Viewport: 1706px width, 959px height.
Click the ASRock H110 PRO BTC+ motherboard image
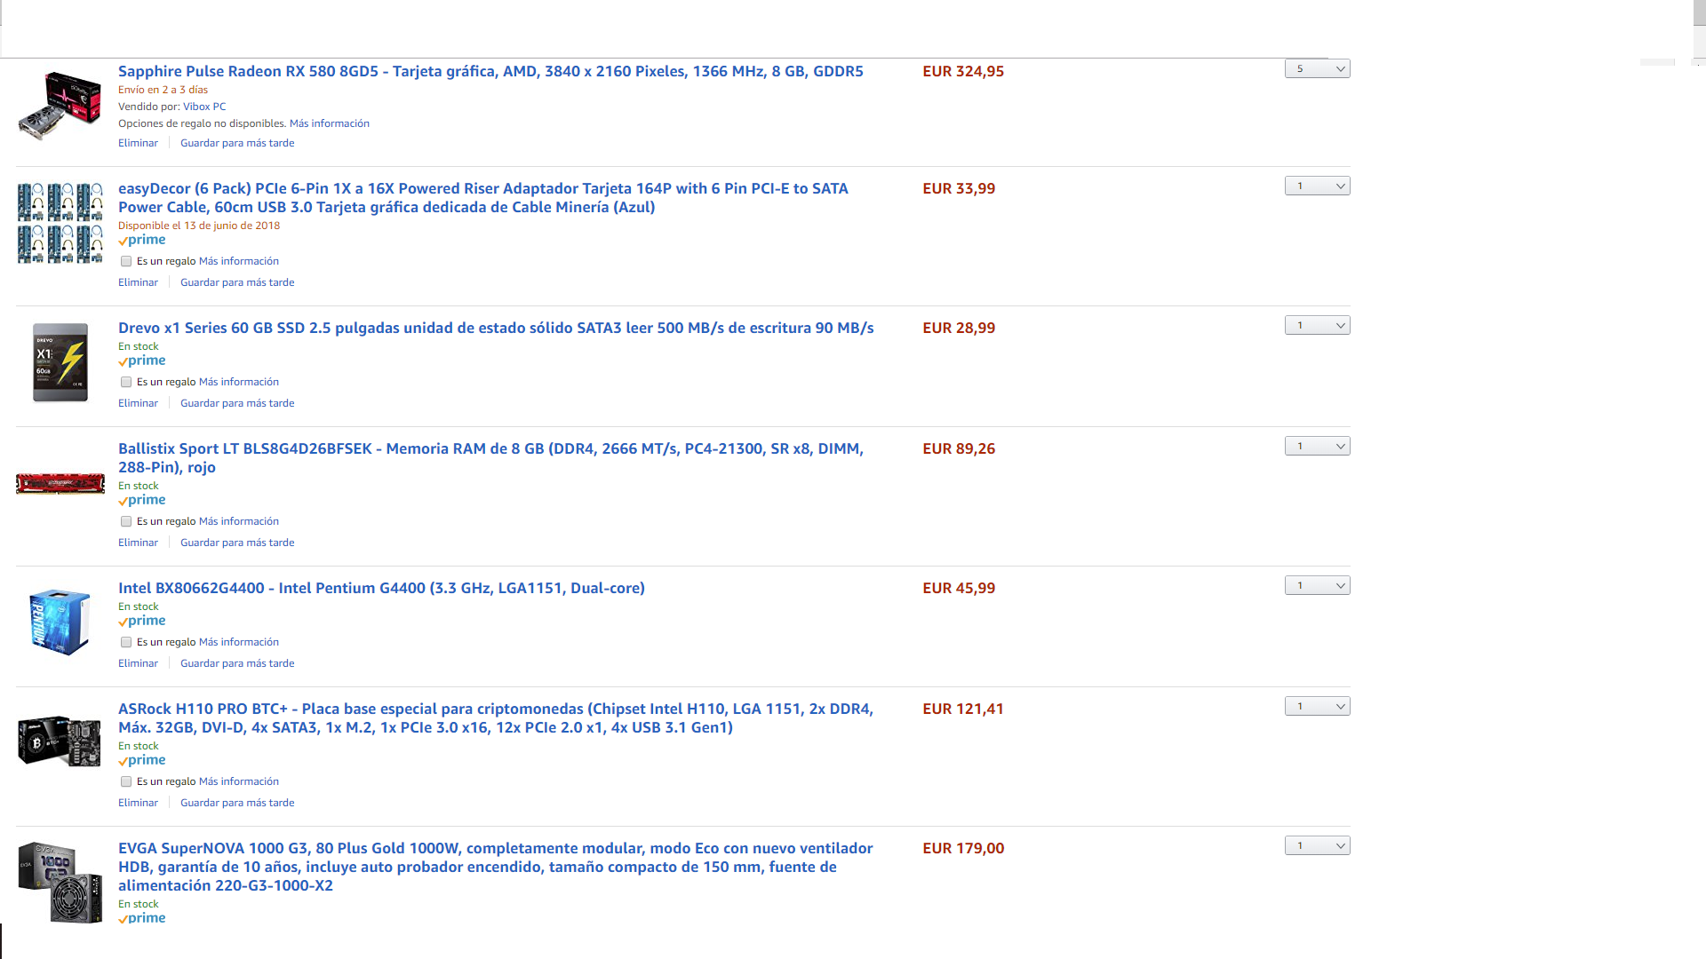click(60, 741)
